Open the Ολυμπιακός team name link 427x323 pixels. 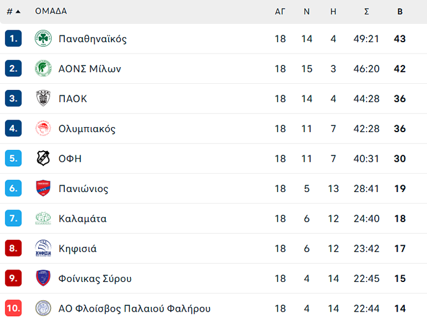click(87, 129)
